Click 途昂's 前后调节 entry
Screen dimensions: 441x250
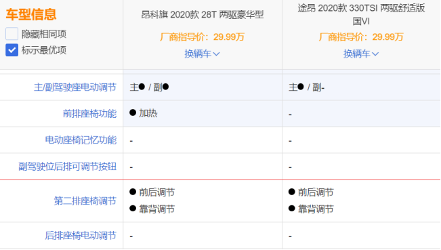pos(311,192)
